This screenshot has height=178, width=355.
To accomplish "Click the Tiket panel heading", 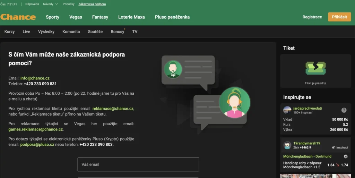I will point(289,48).
